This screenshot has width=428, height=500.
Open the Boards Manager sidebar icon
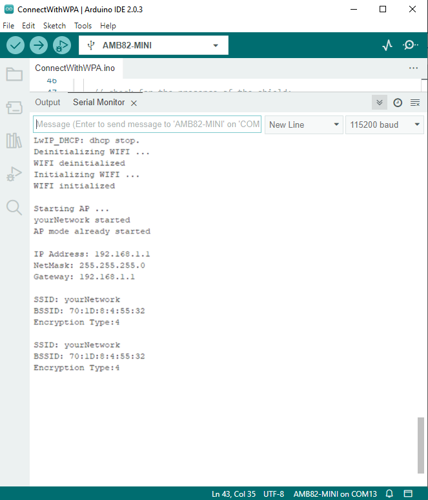(14, 108)
